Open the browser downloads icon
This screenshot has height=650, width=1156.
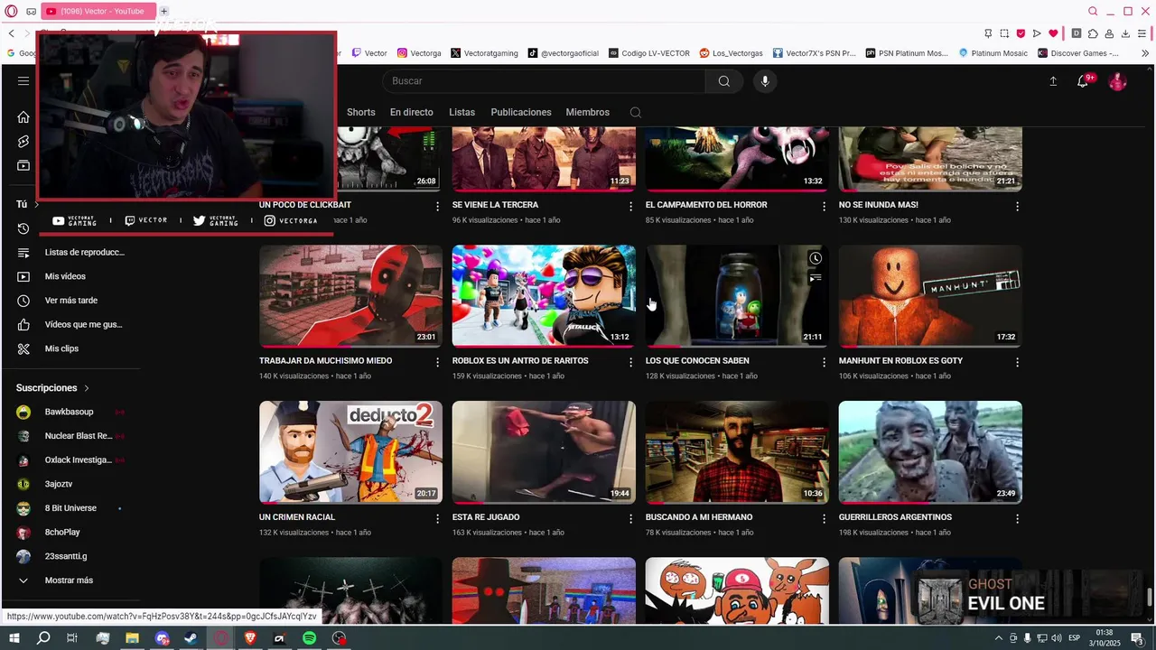click(x=1125, y=33)
